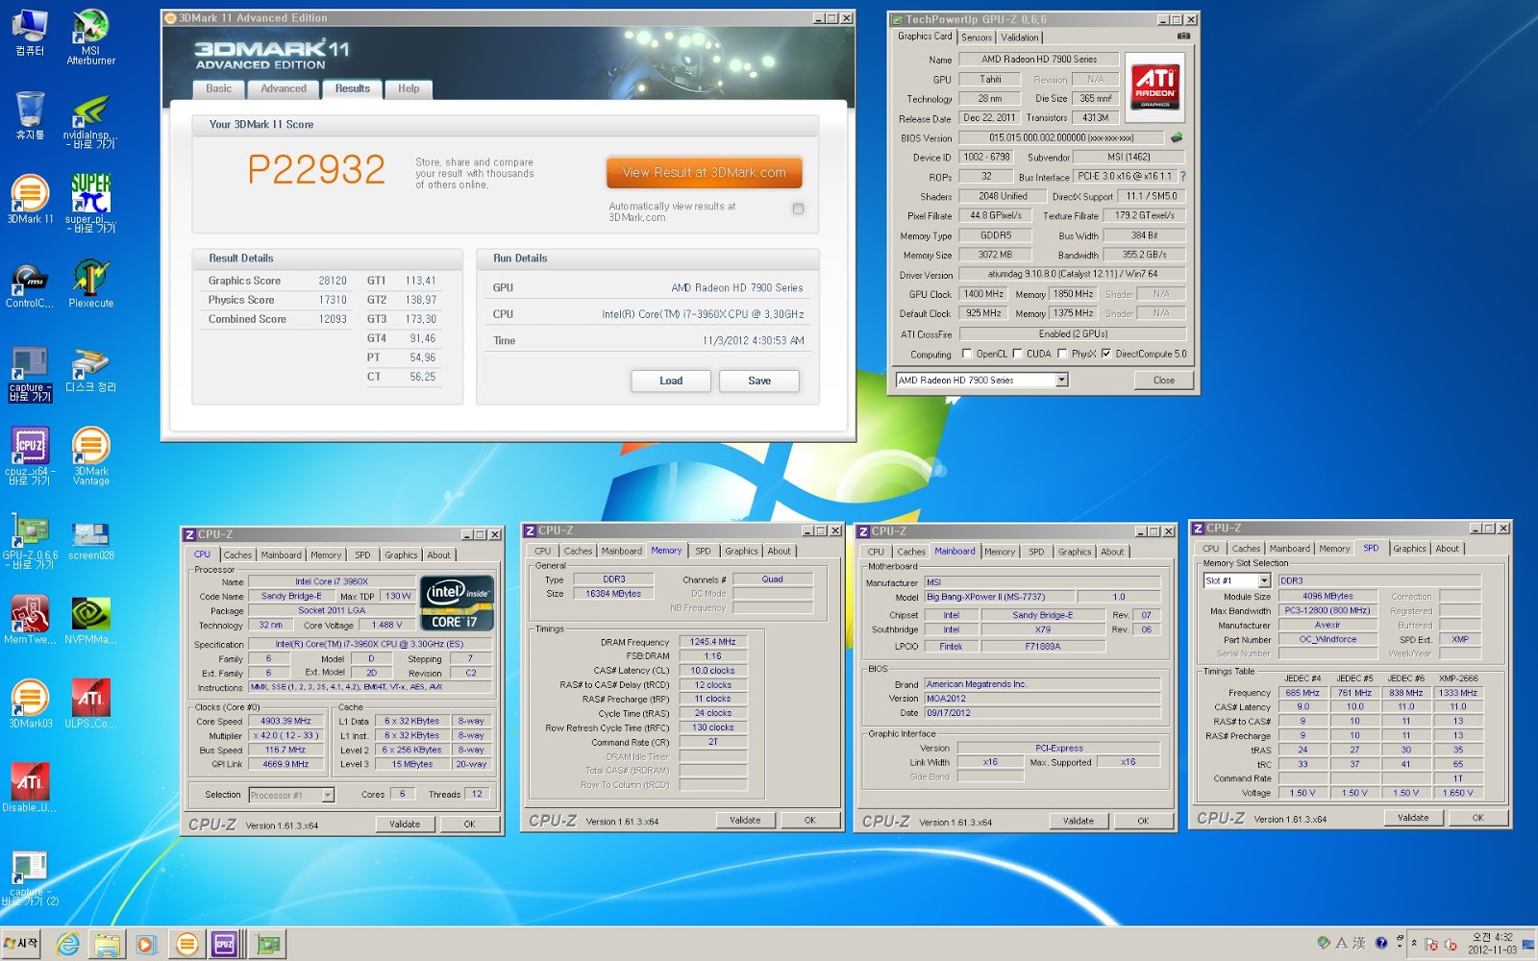The width and height of the screenshot is (1538, 961).
Task: Click View Result at 3DMark.com
Action: tap(703, 171)
